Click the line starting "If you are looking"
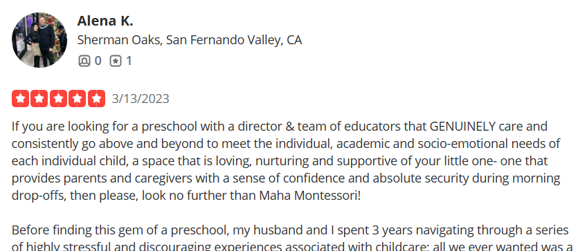 [280, 127]
